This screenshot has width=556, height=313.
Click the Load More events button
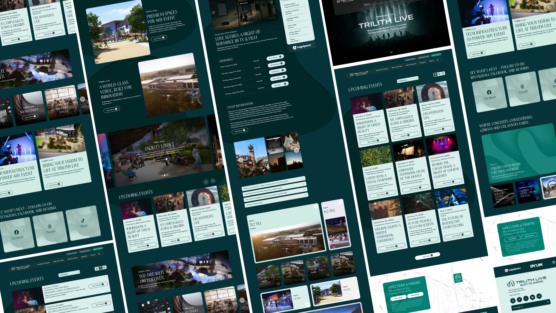click(427, 256)
